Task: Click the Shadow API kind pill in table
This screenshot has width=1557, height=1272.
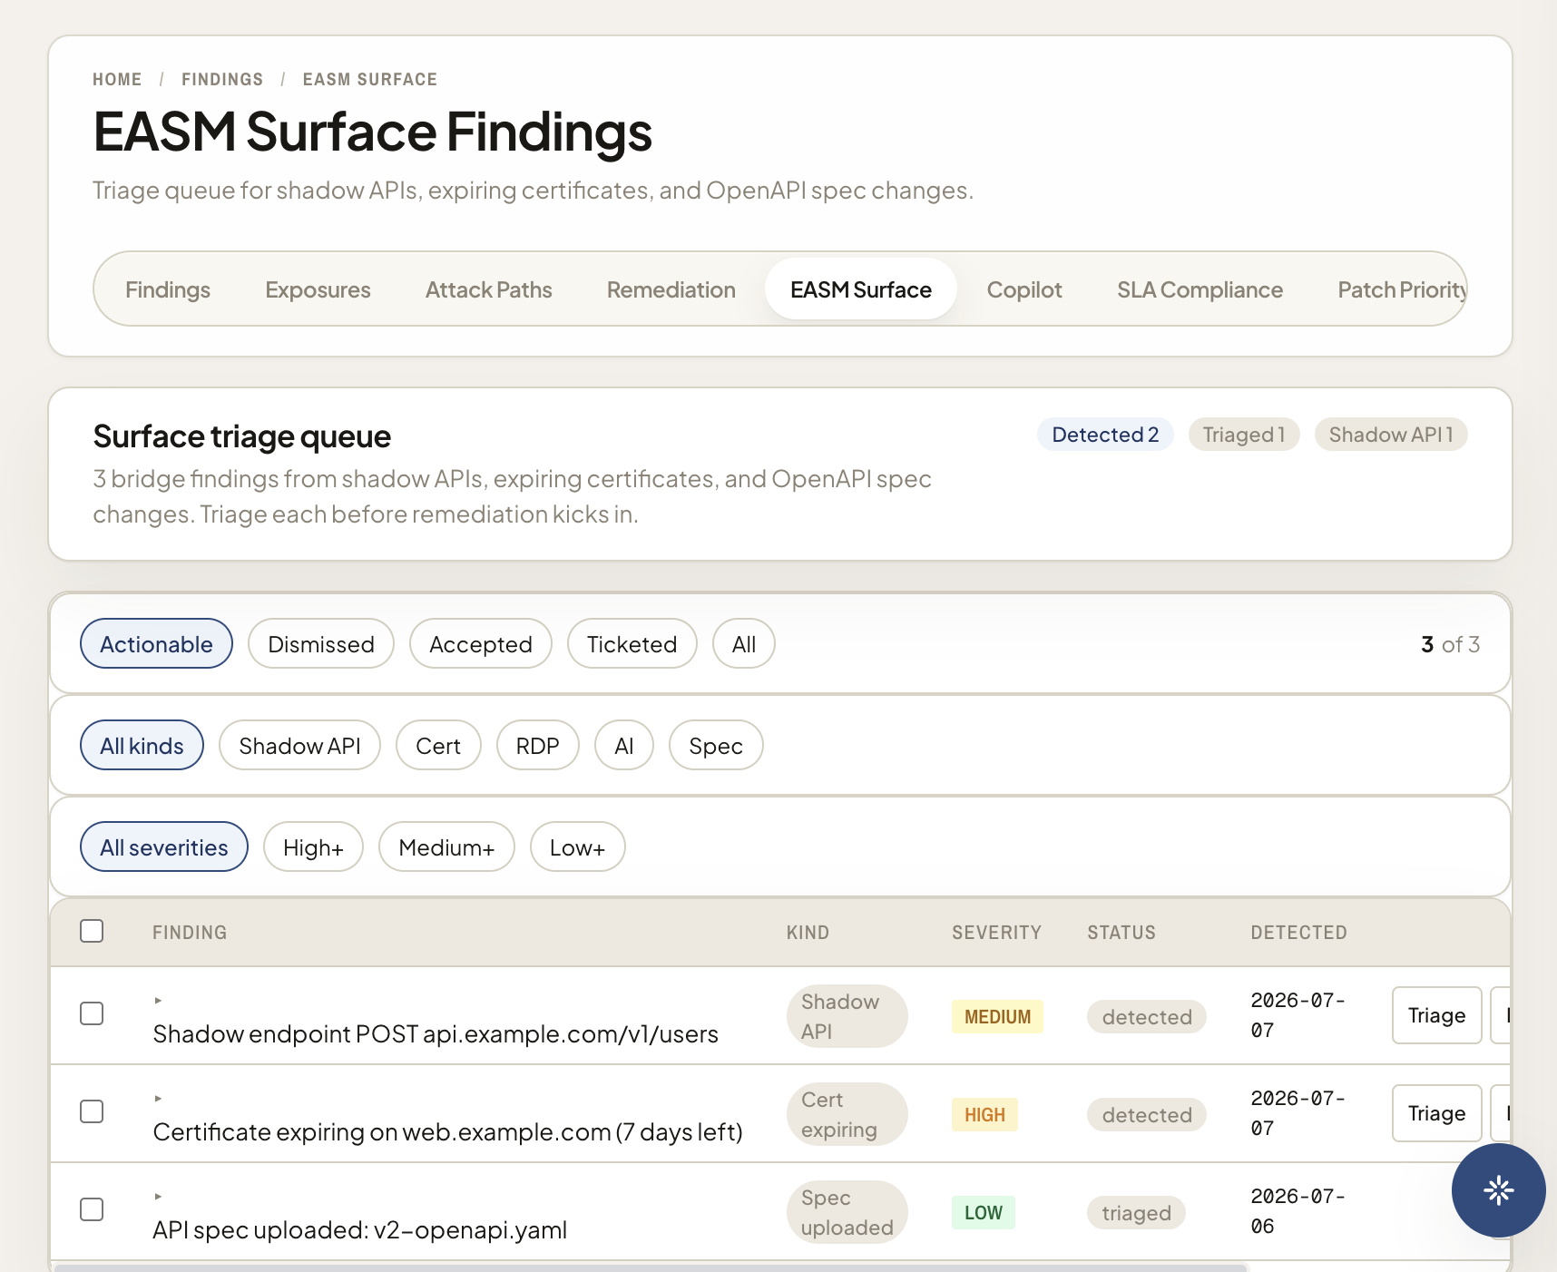Action: [847, 1016]
